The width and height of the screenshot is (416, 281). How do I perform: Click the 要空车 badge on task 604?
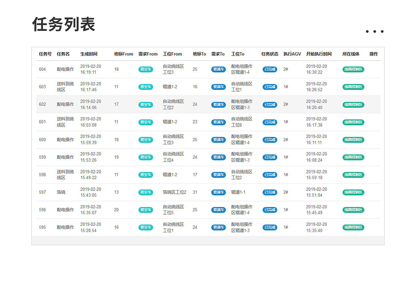(x=145, y=69)
